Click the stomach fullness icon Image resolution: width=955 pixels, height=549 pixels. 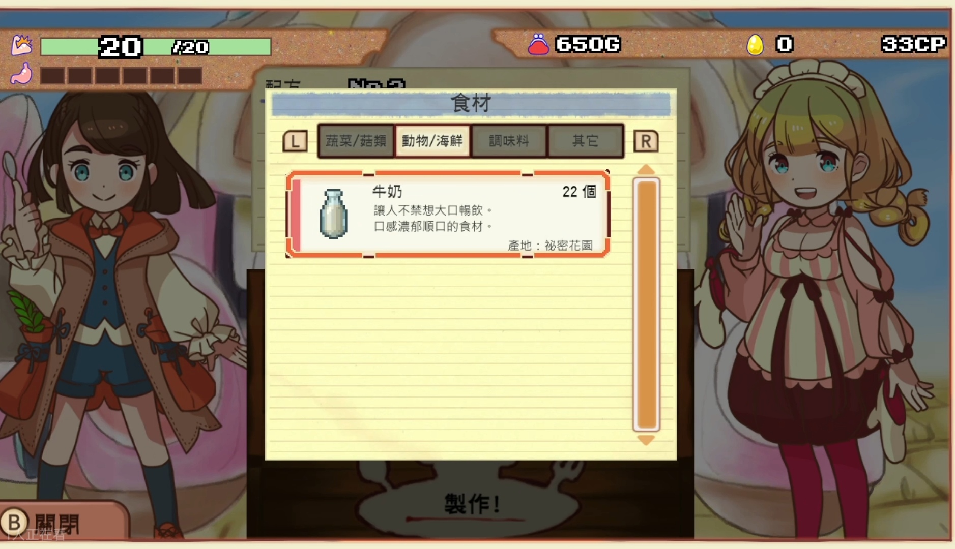[22, 74]
